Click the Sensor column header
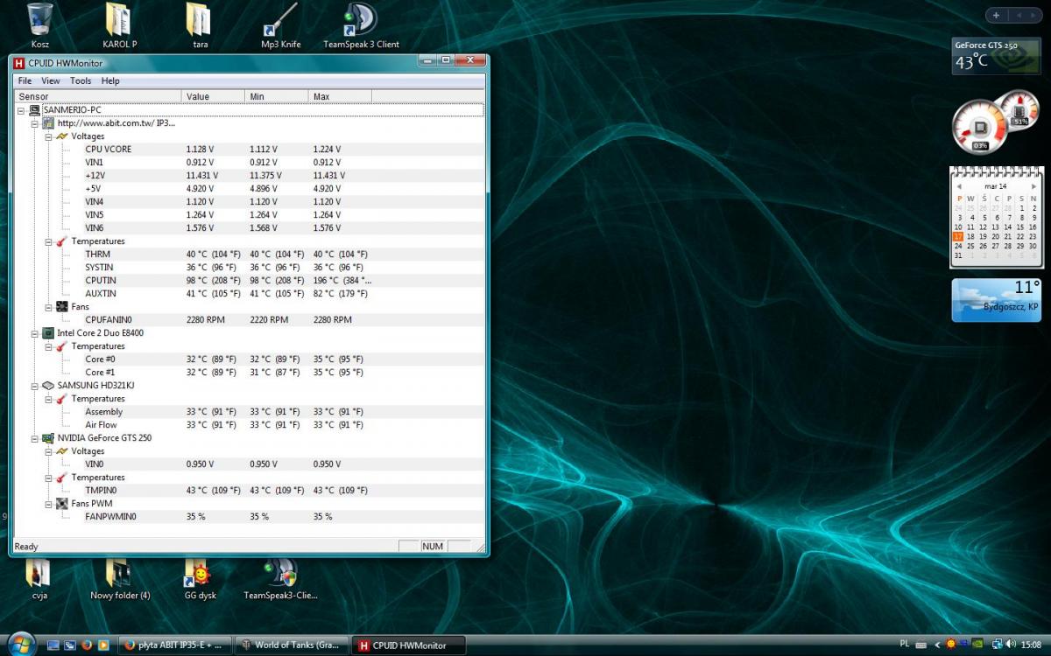 pyautogui.click(x=98, y=96)
